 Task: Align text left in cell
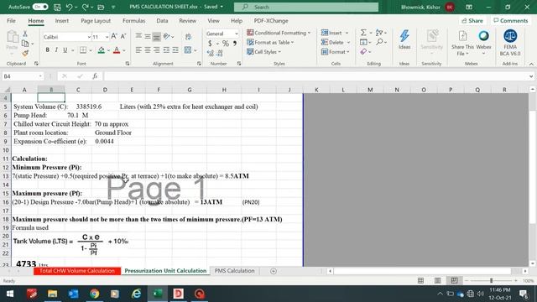[138, 50]
